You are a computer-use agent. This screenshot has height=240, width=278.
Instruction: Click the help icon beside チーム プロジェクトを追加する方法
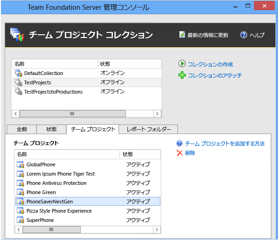click(x=179, y=143)
